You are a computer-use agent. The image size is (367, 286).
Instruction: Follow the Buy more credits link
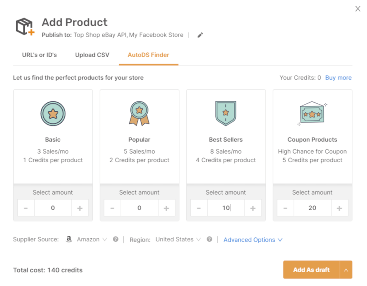338,78
